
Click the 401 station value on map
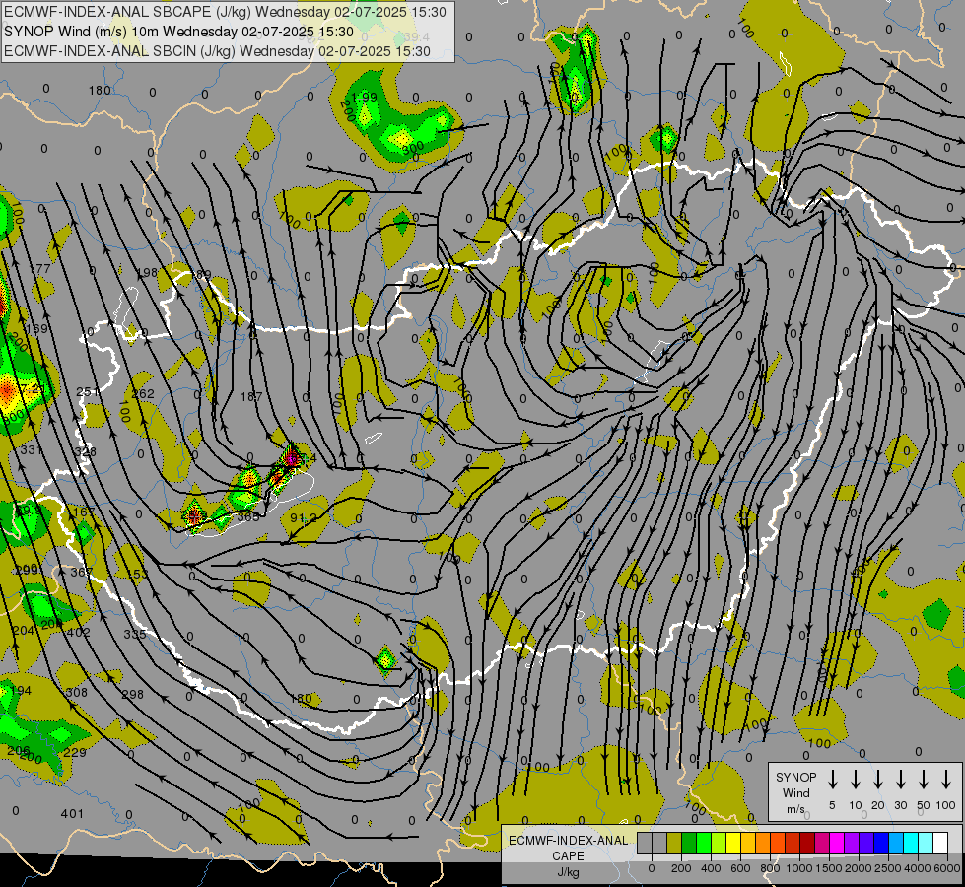pos(72,814)
